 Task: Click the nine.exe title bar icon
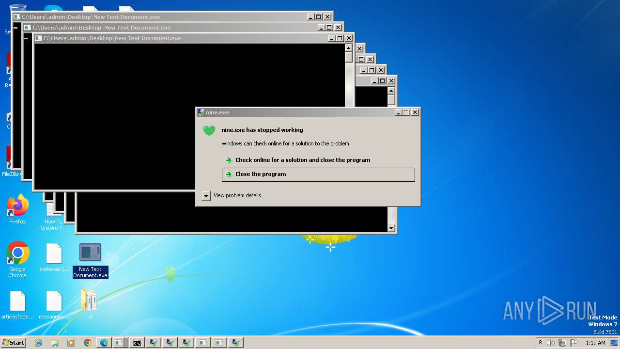[201, 112]
